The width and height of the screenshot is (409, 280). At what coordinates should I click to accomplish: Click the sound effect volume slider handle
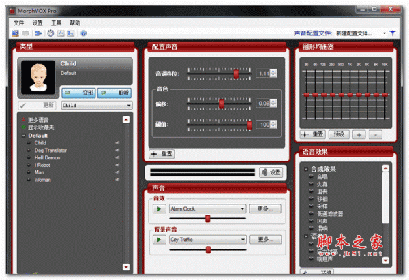[208, 219]
